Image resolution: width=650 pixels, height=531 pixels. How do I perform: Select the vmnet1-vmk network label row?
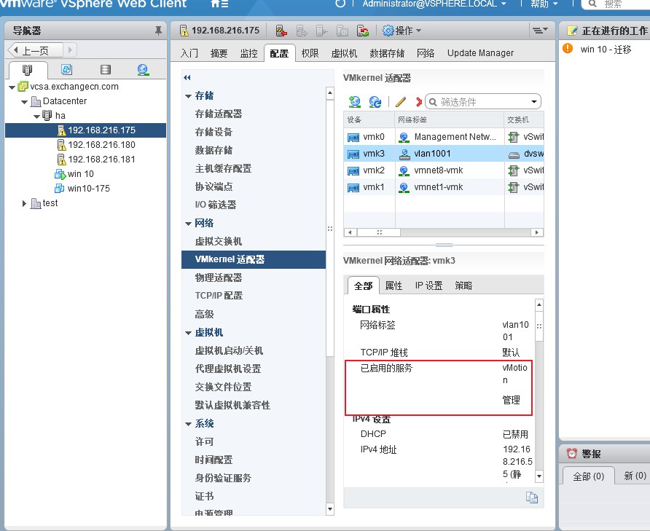click(444, 187)
